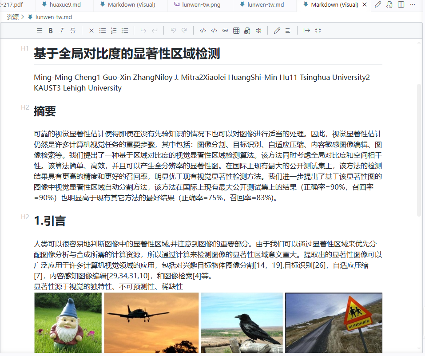Click the insert image icon

[247, 31]
